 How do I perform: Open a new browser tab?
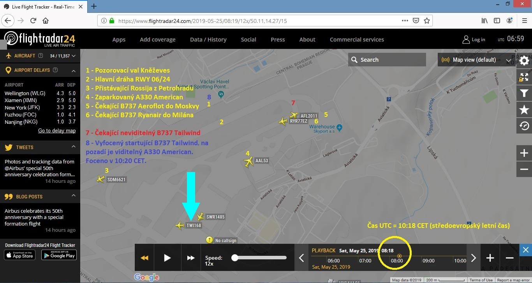point(94,6)
